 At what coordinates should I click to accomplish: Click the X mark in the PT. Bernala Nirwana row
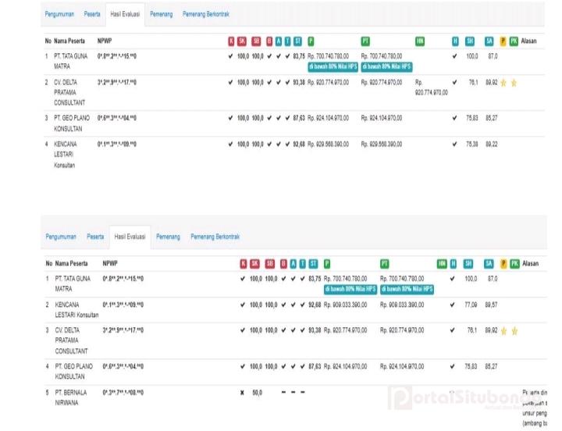point(242,392)
